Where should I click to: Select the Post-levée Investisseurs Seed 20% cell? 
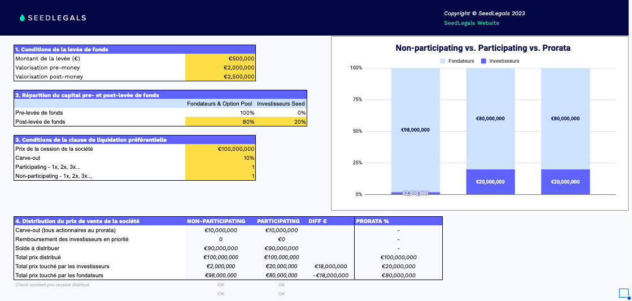tap(281, 121)
